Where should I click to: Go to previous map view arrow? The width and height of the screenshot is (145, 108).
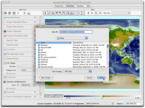[88, 13]
